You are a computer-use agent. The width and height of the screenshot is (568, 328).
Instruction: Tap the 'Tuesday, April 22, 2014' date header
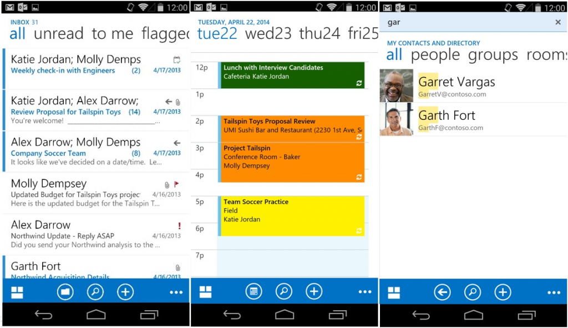(234, 22)
